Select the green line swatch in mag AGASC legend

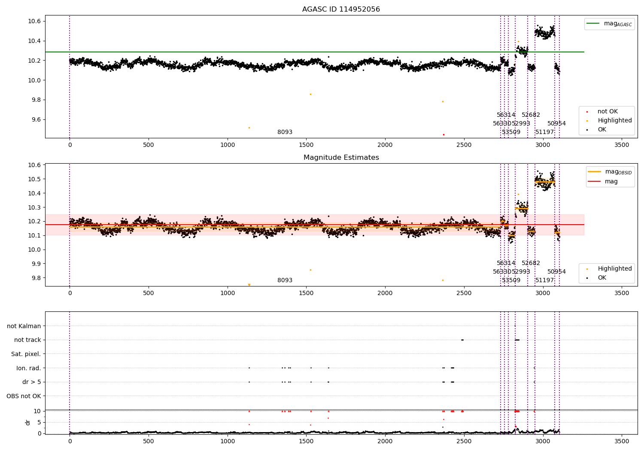(x=593, y=24)
